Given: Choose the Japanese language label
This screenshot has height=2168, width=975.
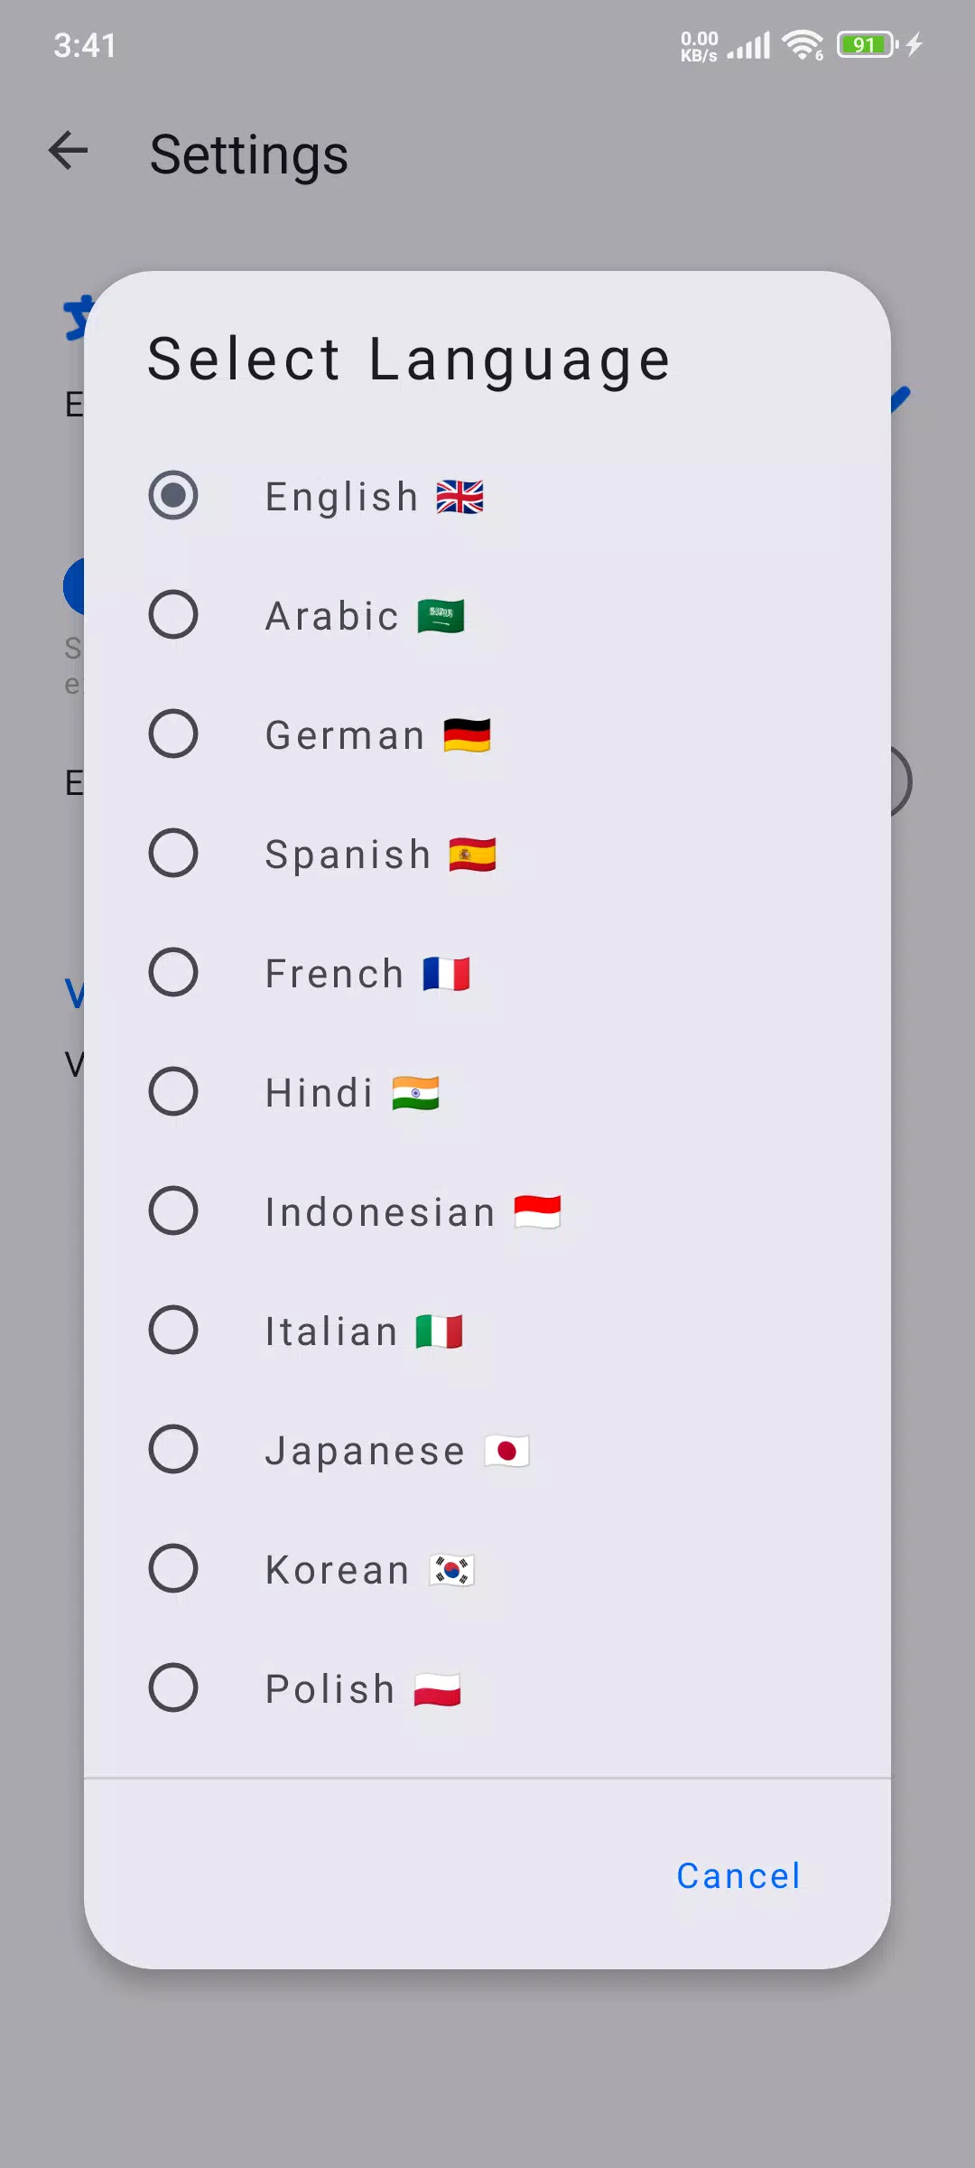Looking at the screenshot, I should tap(365, 1451).
